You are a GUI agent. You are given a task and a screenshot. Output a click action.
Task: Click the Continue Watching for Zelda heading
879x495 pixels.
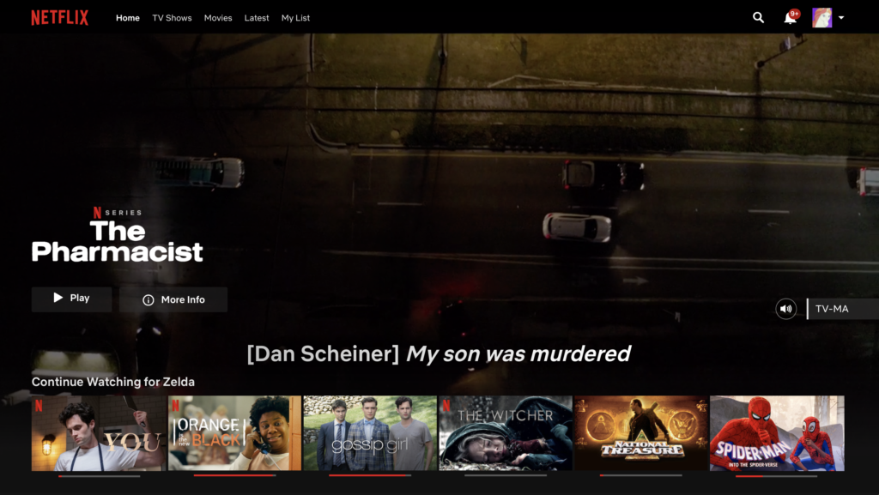pyautogui.click(x=113, y=382)
